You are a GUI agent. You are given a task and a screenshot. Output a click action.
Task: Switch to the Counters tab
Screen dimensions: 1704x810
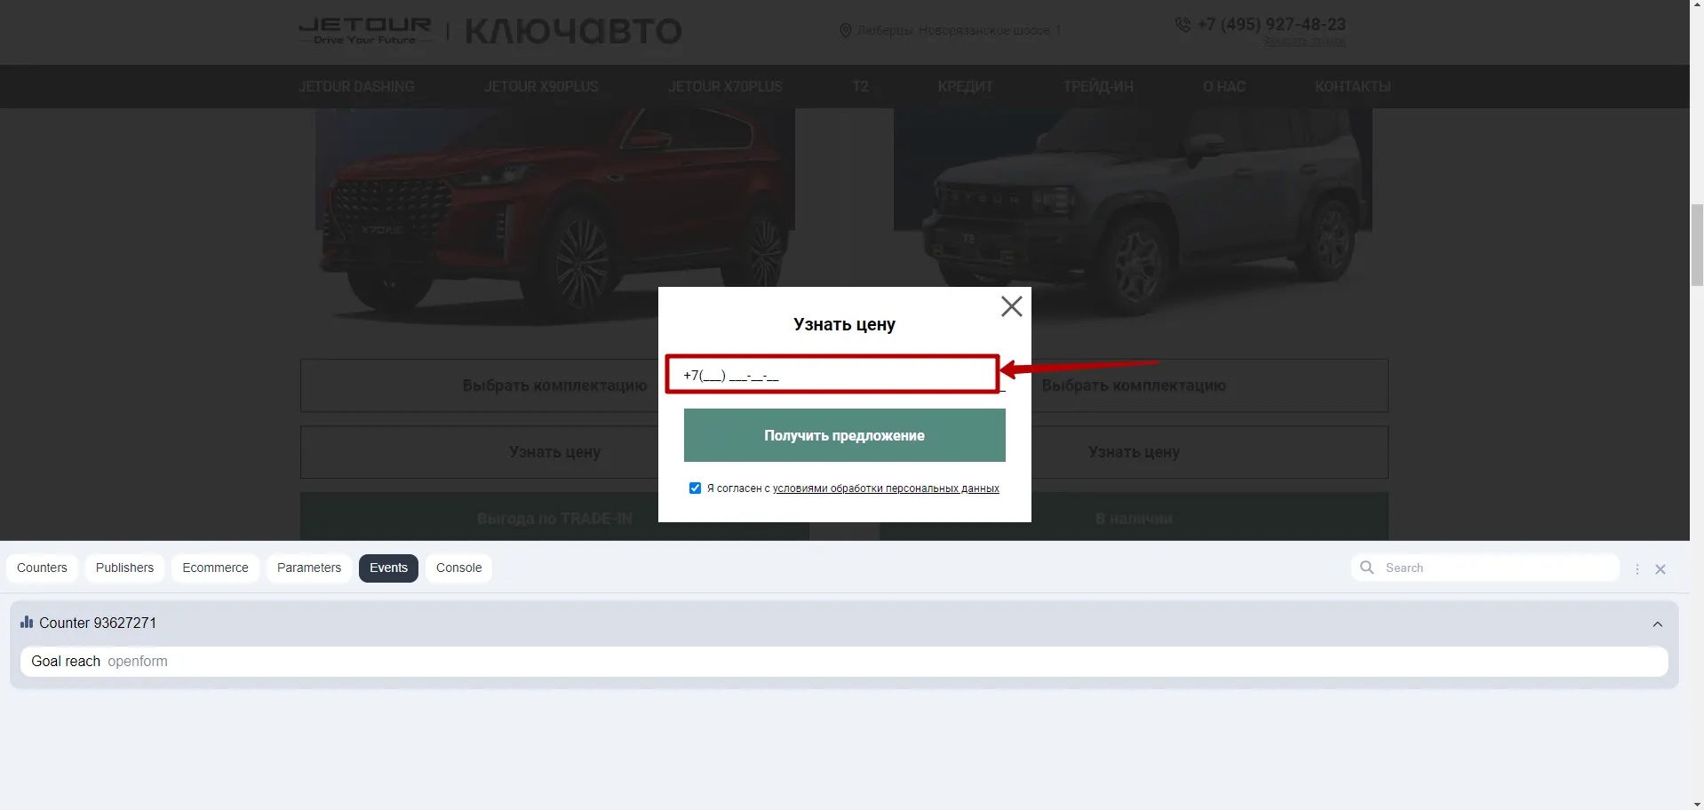tap(42, 568)
